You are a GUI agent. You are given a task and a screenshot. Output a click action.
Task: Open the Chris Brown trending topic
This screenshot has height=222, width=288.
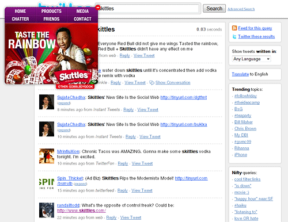point(245,128)
